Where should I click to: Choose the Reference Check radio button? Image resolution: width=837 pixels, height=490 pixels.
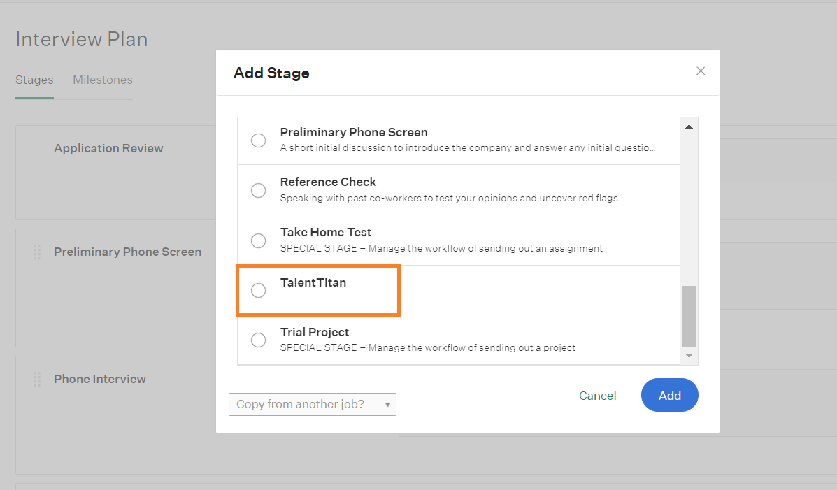click(x=258, y=191)
